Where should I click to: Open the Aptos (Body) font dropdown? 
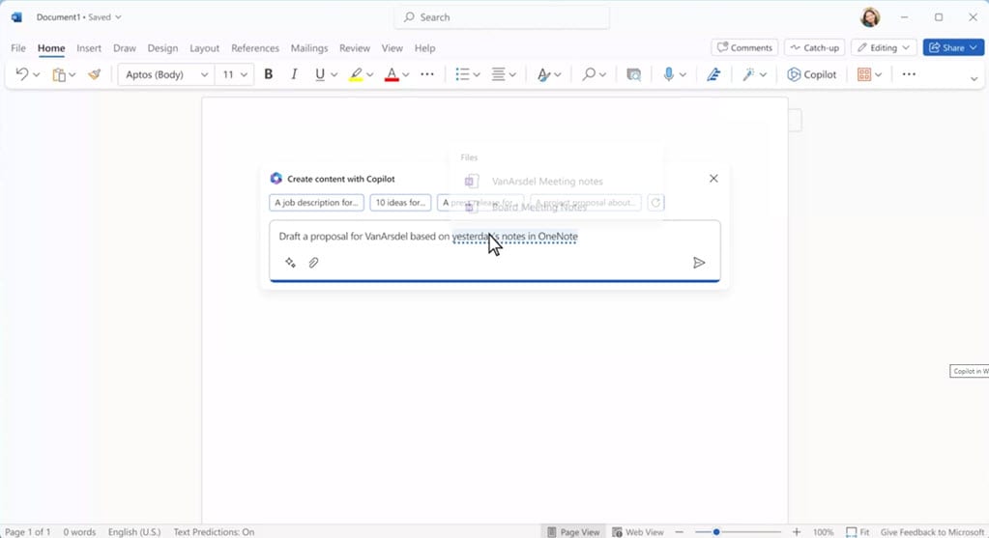[x=166, y=74]
